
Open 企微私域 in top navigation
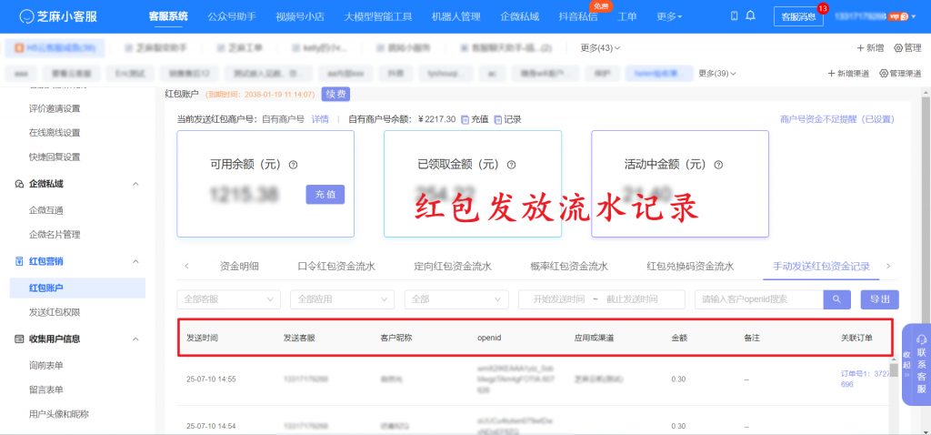click(519, 16)
